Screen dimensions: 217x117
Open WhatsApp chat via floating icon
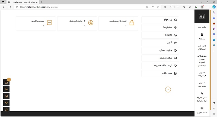[x=7, y=96]
